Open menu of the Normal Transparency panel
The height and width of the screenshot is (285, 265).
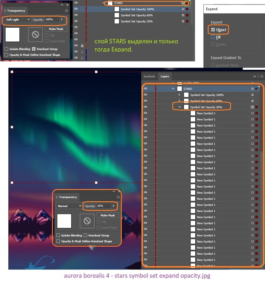tap(118, 197)
